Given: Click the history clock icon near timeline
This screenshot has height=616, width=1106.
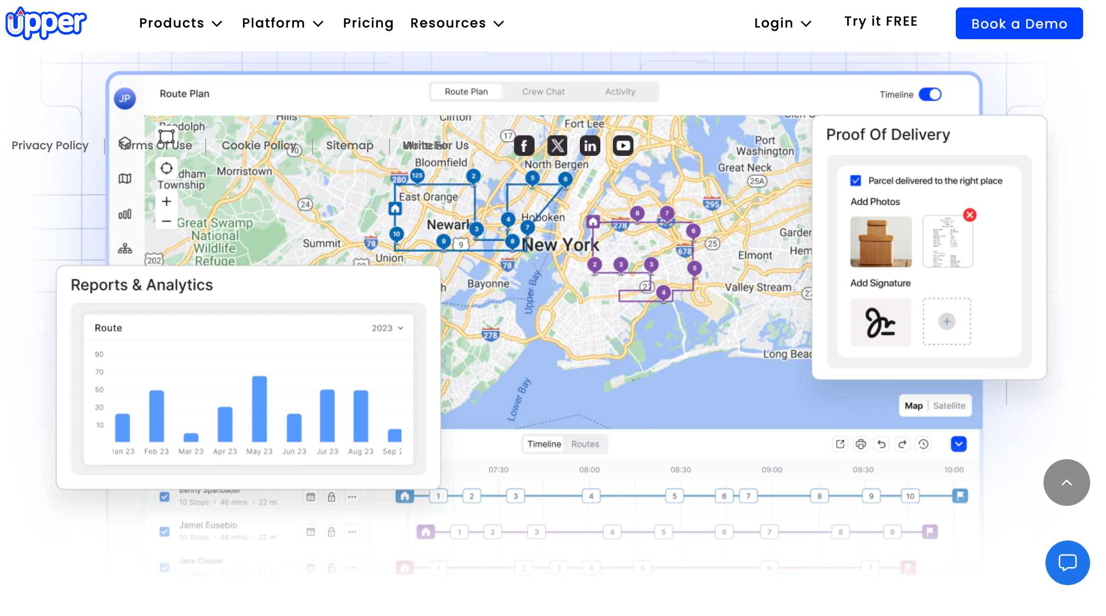Looking at the screenshot, I should click(x=923, y=444).
